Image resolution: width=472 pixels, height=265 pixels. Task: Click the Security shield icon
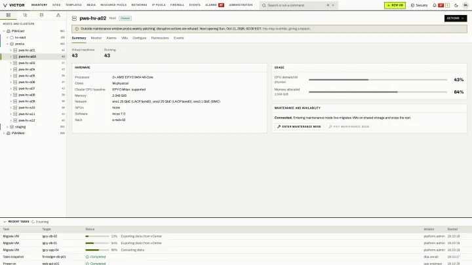tap(412, 5)
